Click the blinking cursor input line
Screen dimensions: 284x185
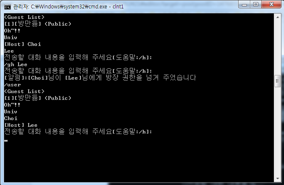6,140
